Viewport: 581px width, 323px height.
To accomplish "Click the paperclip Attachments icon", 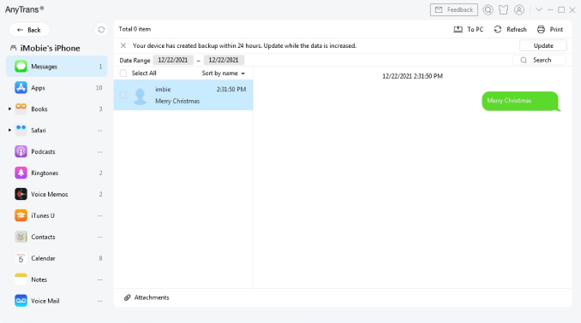I will [x=127, y=297].
